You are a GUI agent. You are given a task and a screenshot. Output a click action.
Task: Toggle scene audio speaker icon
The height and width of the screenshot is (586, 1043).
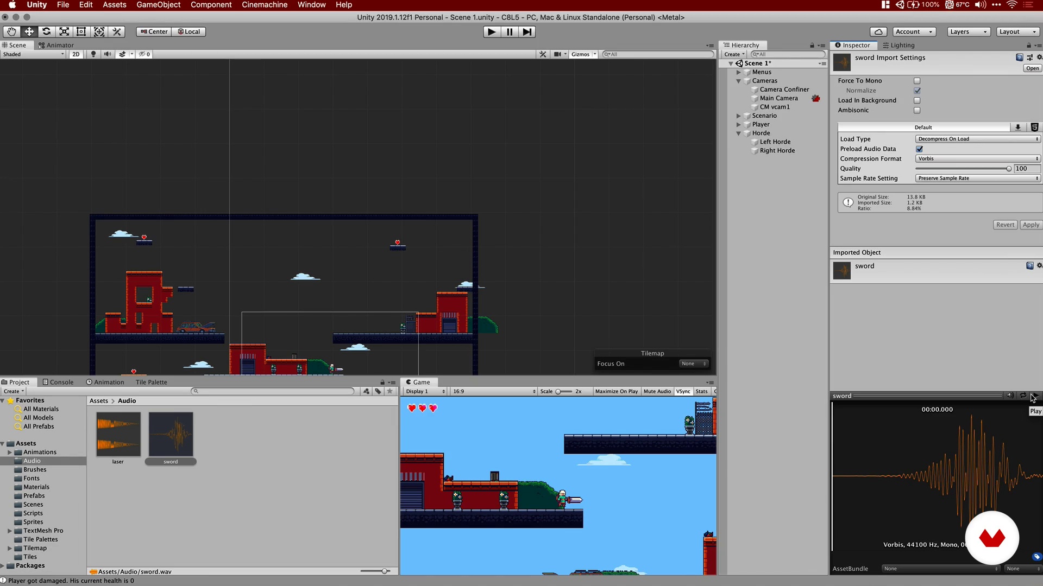pos(108,54)
